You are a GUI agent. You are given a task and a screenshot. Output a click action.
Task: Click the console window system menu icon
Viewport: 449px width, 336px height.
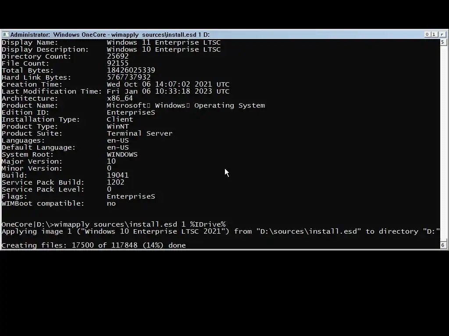pyautogui.click(x=5, y=35)
